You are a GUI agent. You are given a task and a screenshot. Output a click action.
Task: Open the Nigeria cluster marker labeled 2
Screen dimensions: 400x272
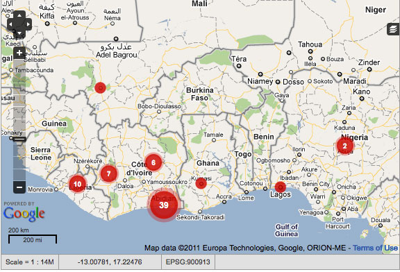click(345, 146)
